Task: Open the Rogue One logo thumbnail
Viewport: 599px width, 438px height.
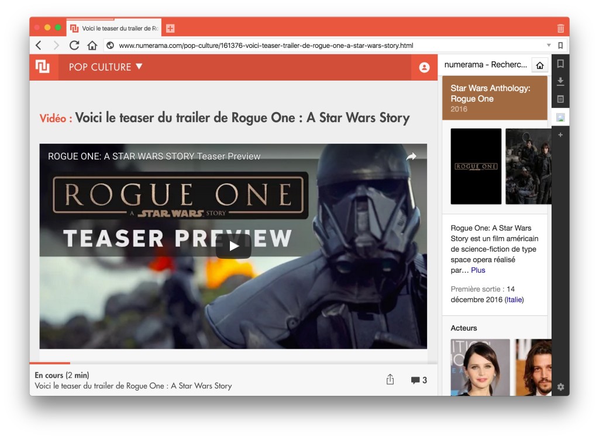Action: click(476, 166)
